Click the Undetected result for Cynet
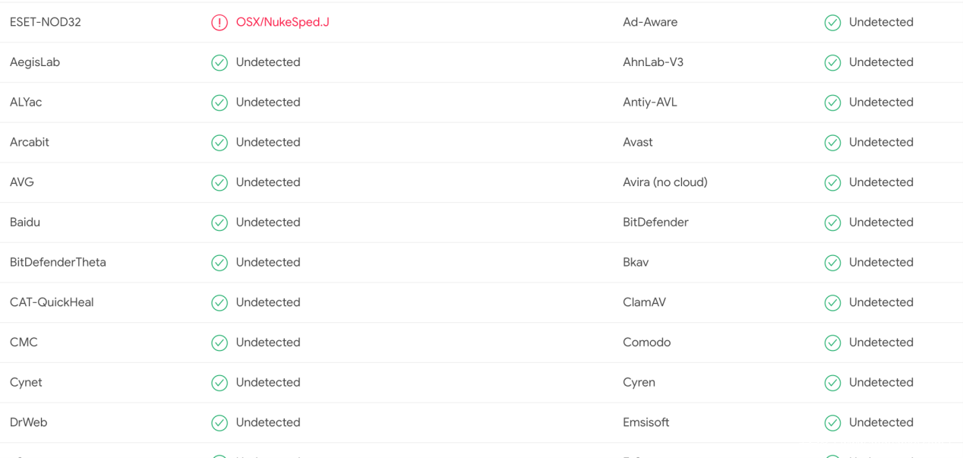Screen dimensions: 963x458 (x=268, y=382)
